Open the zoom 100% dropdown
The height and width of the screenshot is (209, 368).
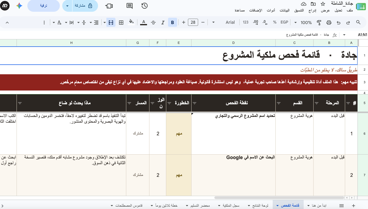coord(304,22)
